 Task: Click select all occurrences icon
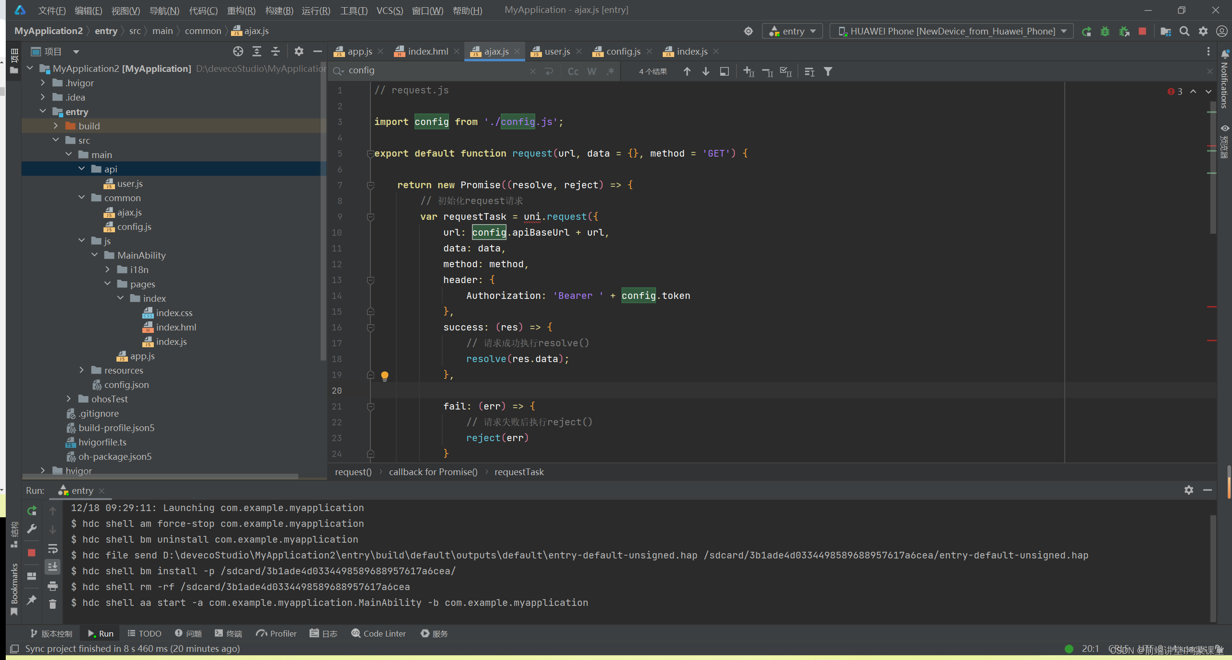click(x=786, y=71)
